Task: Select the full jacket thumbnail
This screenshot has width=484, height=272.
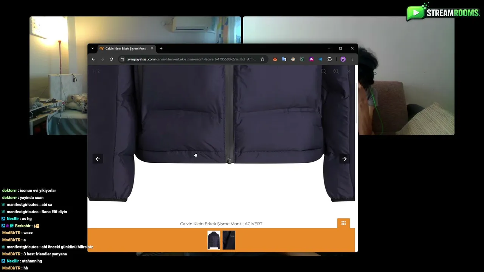Action: 214,240
